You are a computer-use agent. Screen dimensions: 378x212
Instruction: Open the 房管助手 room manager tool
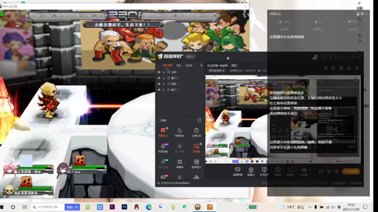tap(180, 132)
